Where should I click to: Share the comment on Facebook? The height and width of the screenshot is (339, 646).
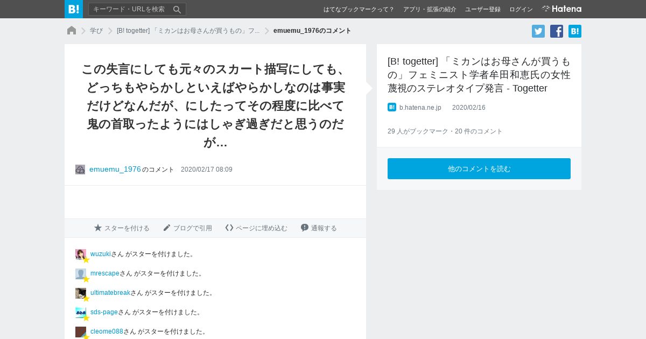pyautogui.click(x=557, y=31)
